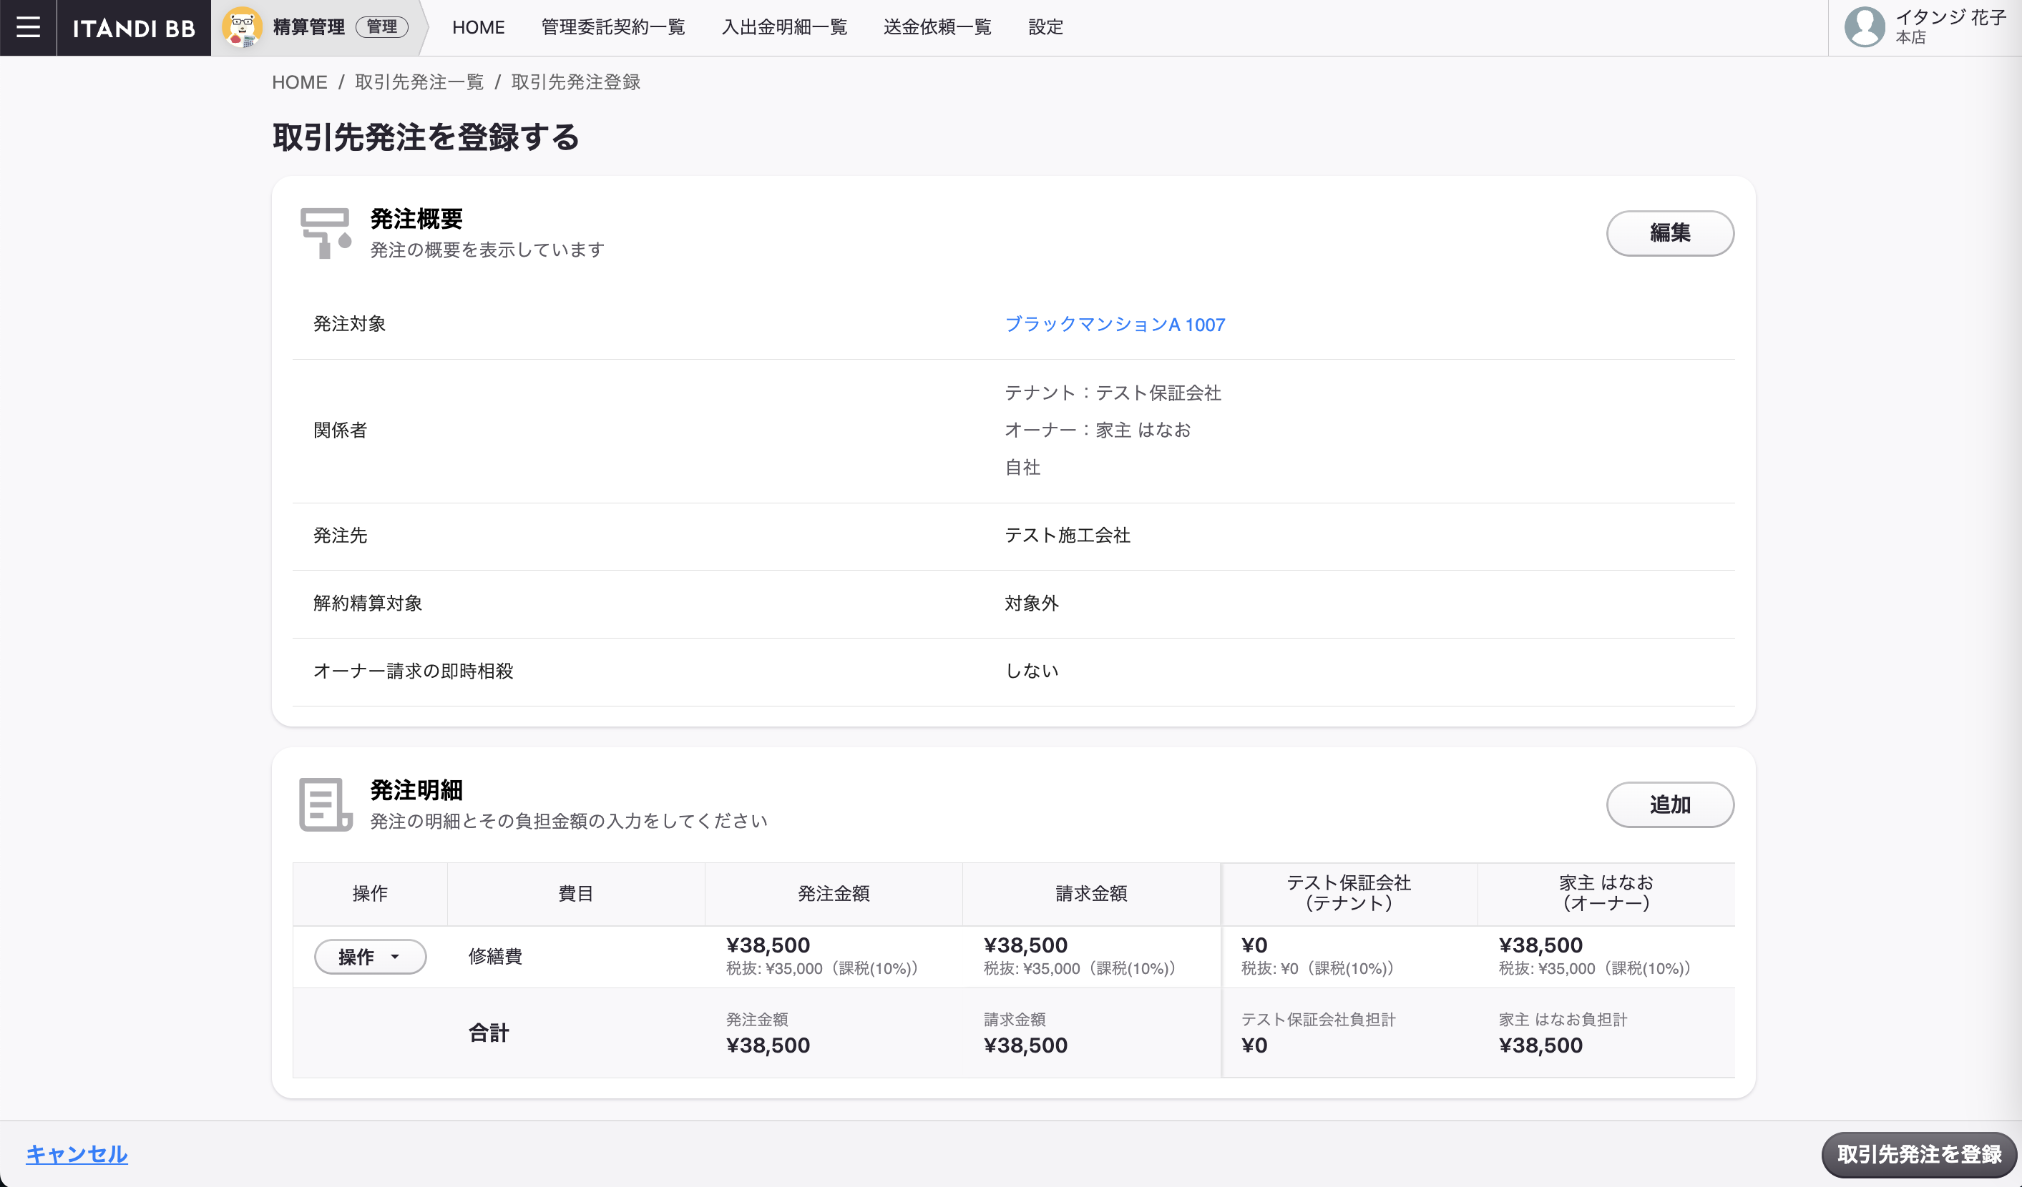Expand the 操作 dropdown for 修繕費
2022x1187 pixels.
370,956
